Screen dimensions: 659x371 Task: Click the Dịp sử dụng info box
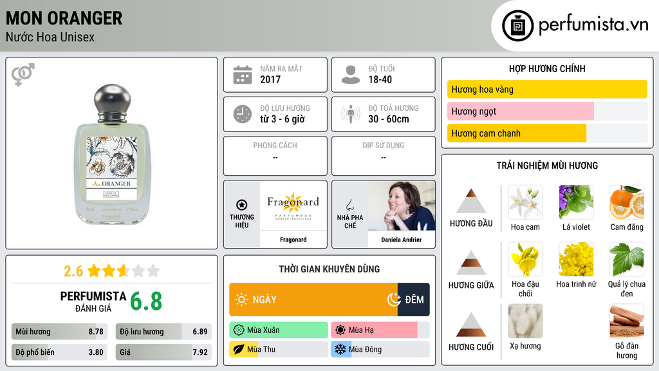pos(384,156)
